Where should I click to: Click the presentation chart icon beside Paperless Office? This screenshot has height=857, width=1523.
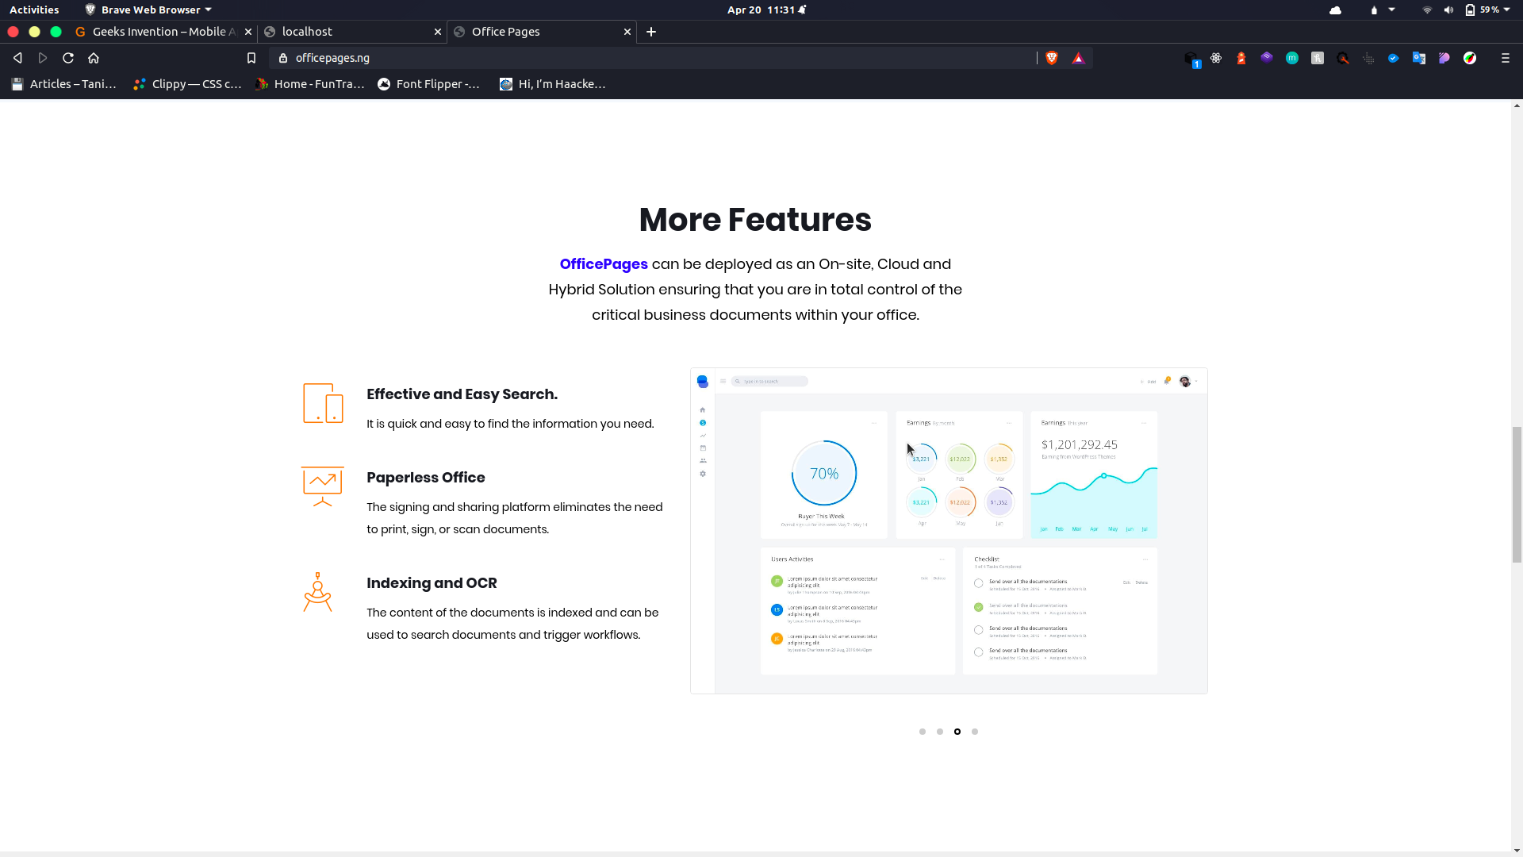pos(322,486)
